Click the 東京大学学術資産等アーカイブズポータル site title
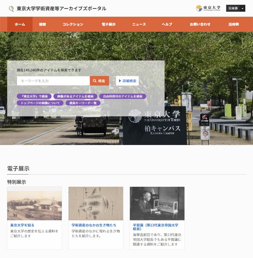This screenshot has height=258, width=253. (x=61, y=9)
